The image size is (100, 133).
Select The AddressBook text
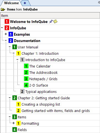coord(43,72)
